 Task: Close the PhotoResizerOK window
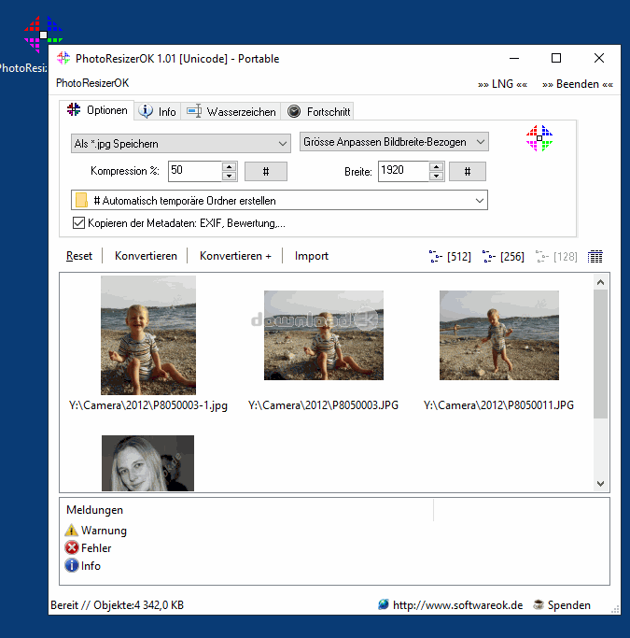tap(598, 58)
